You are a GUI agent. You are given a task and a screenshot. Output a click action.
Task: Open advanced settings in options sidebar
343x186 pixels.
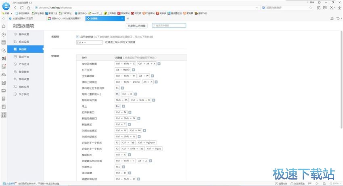pyautogui.click(x=25, y=79)
